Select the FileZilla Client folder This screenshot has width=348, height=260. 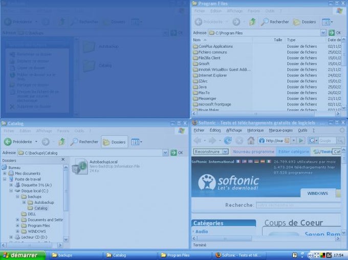[207, 58]
